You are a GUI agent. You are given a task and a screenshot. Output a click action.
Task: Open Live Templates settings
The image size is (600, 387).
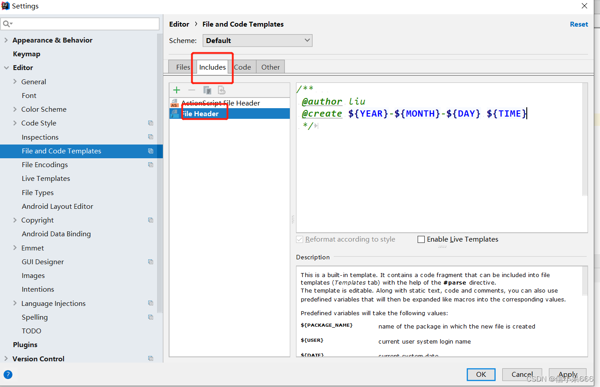click(x=46, y=178)
